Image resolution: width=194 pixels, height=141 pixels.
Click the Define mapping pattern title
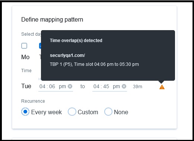click(x=52, y=20)
